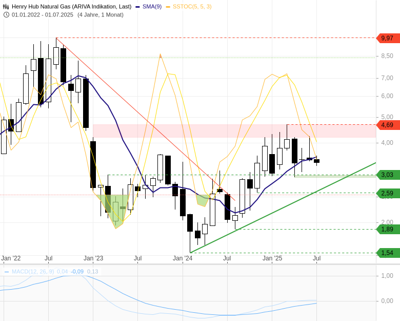Viewport: 400px width, 321px height.
Task: Click the 6,00 price axis label
Action: [387, 96]
